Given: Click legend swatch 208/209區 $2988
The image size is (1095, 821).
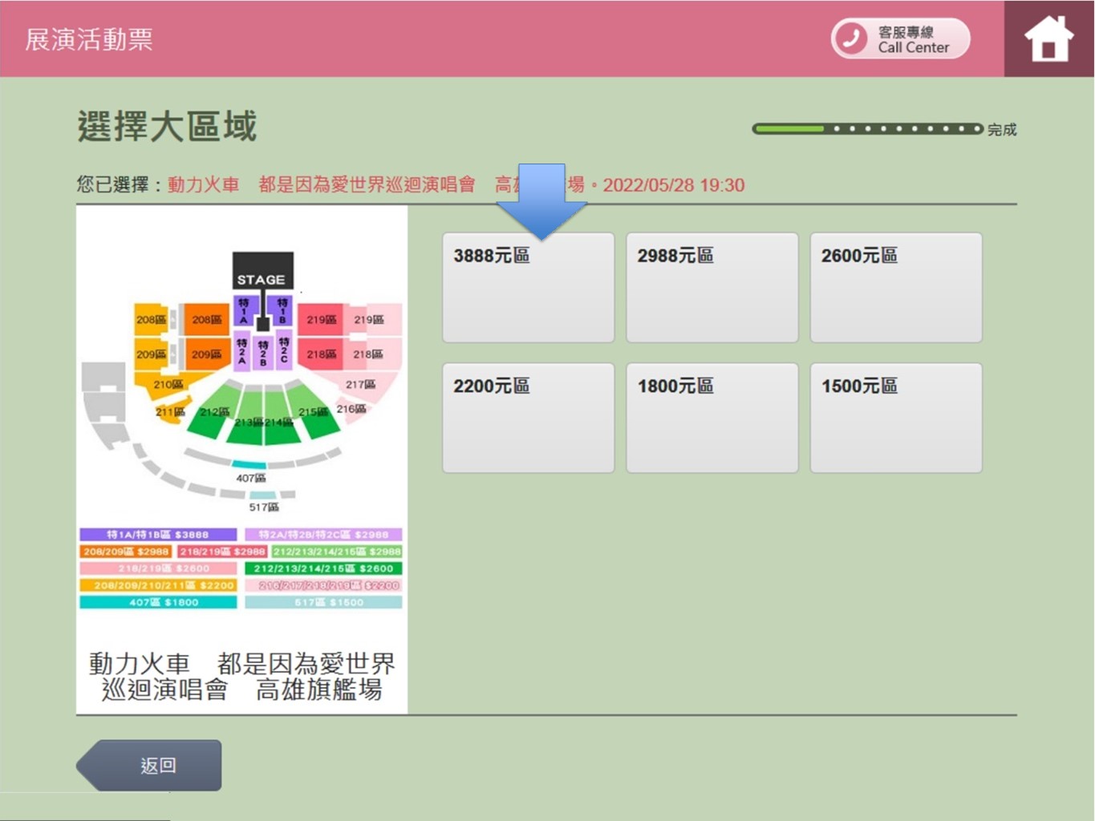Looking at the screenshot, I should 126,552.
